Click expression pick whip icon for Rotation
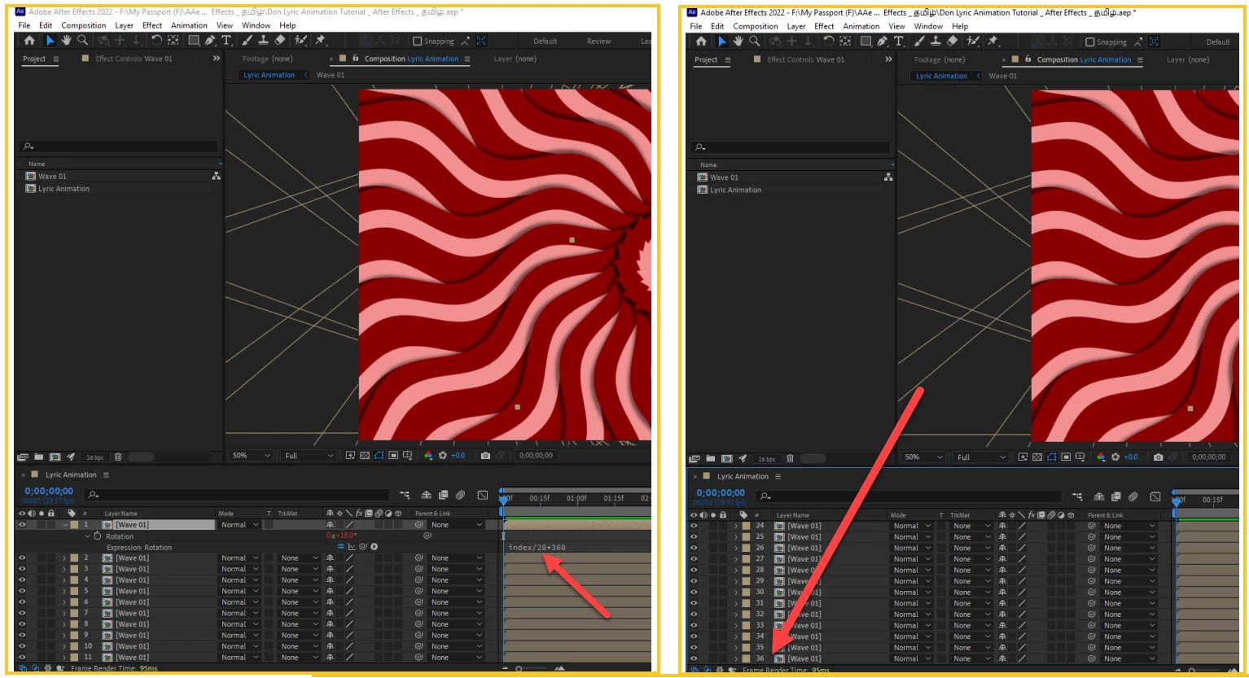 pyautogui.click(x=363, y=547)
